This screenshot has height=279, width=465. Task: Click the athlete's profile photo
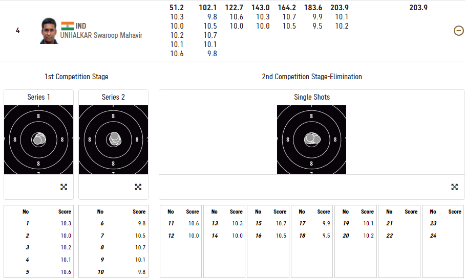point(49,31)
